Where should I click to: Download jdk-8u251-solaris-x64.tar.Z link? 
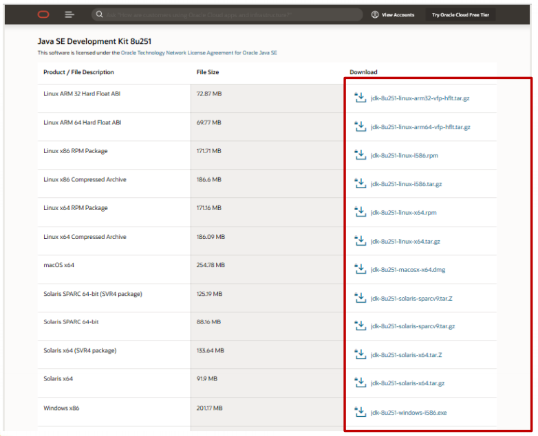click(406, 355)
